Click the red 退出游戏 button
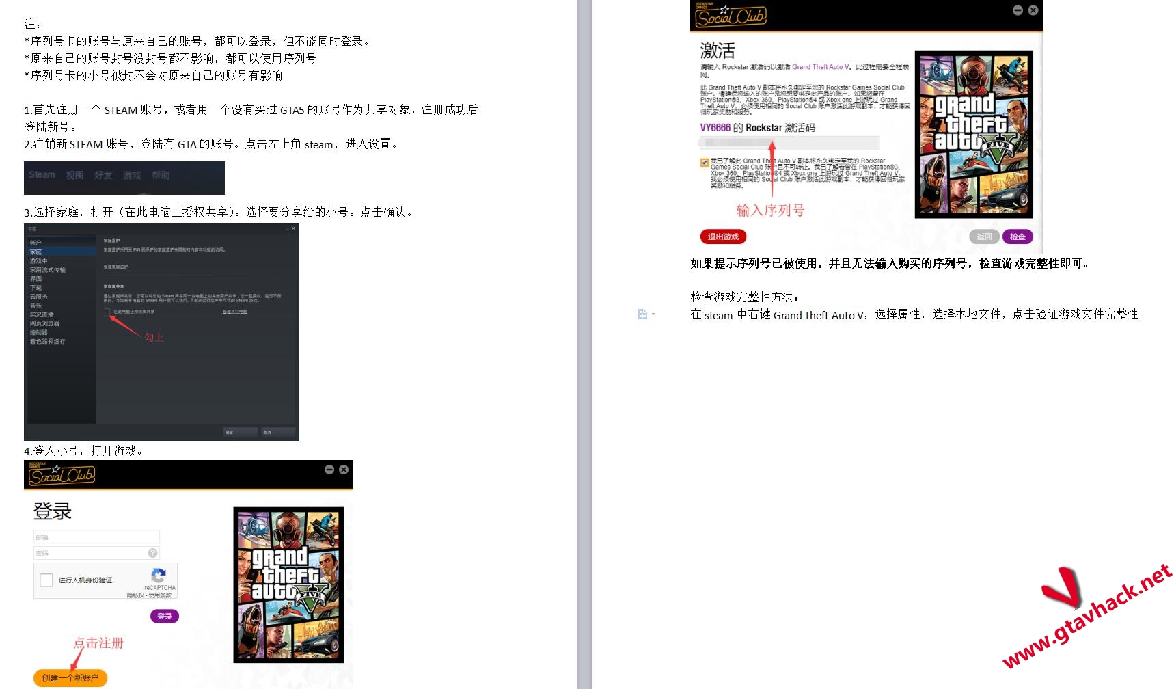This screenshot has width=1174, height=689. tap(723, 237)
